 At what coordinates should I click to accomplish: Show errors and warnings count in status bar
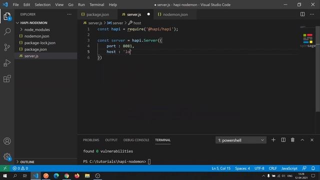(20, 168)
